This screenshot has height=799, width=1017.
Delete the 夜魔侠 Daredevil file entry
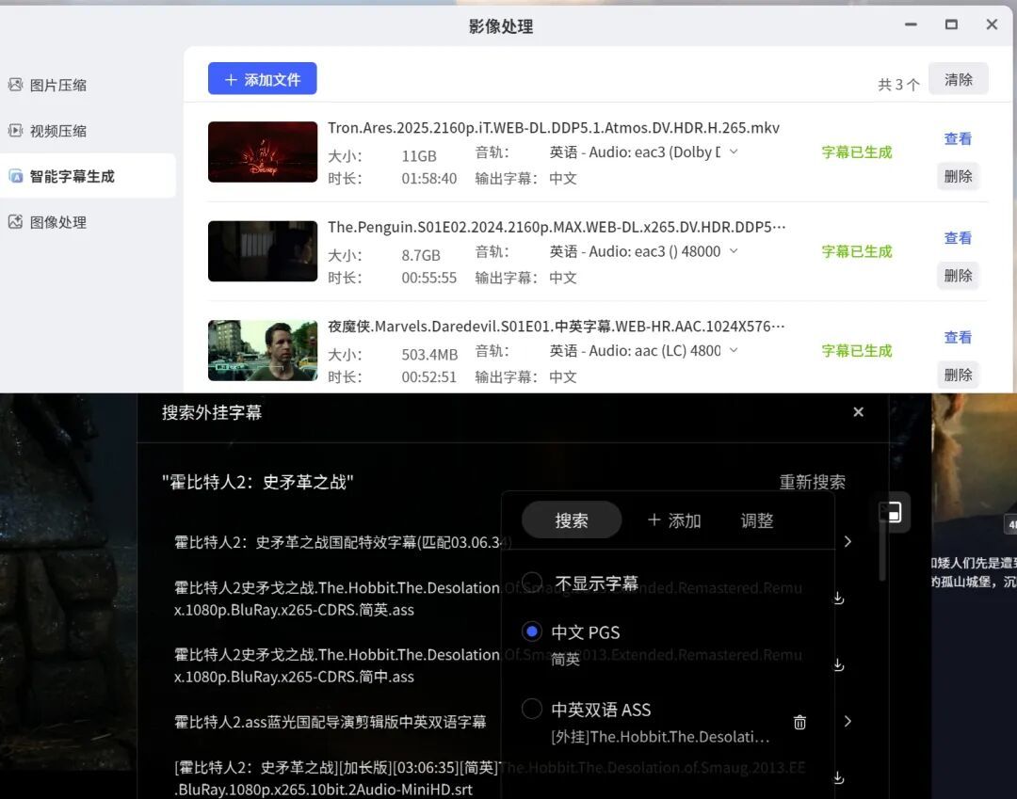[958, 375]
